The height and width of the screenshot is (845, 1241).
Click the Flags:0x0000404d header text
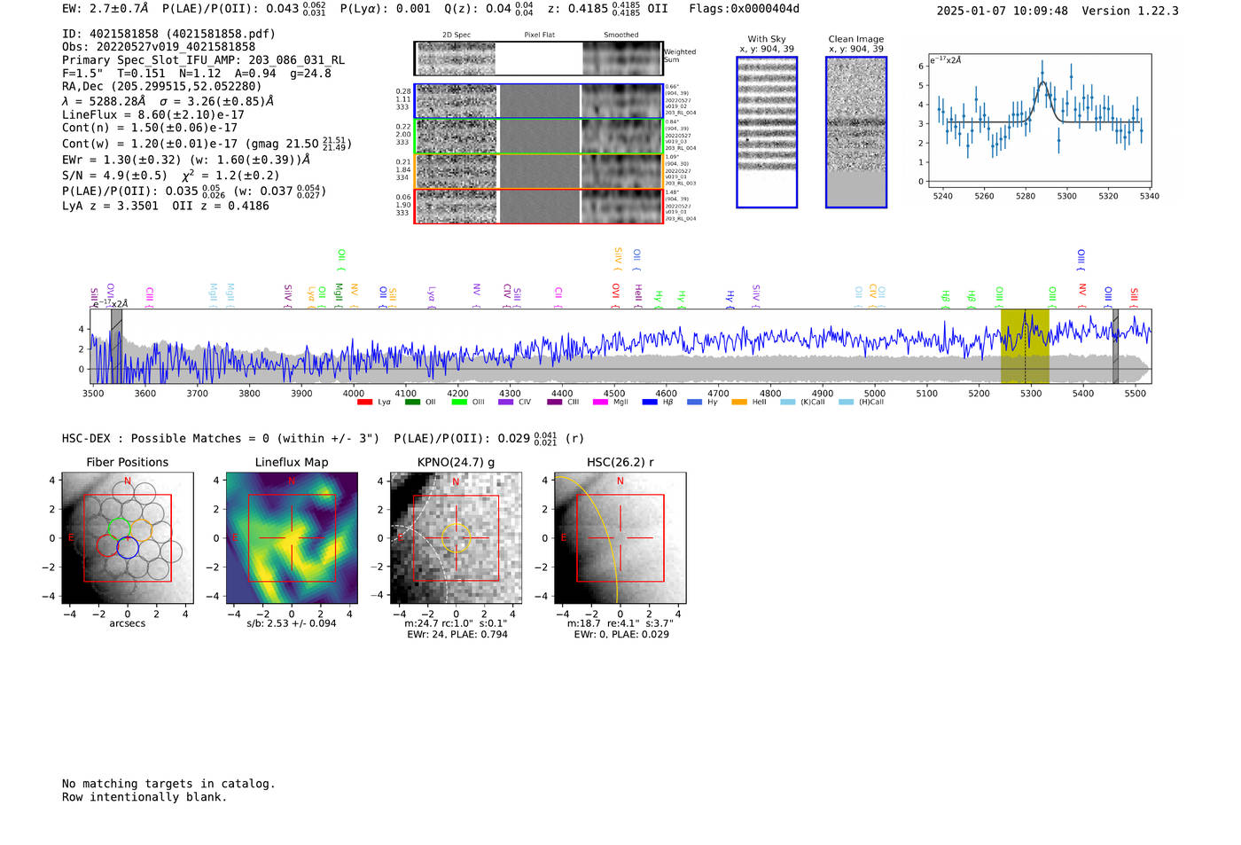point(745,9)
